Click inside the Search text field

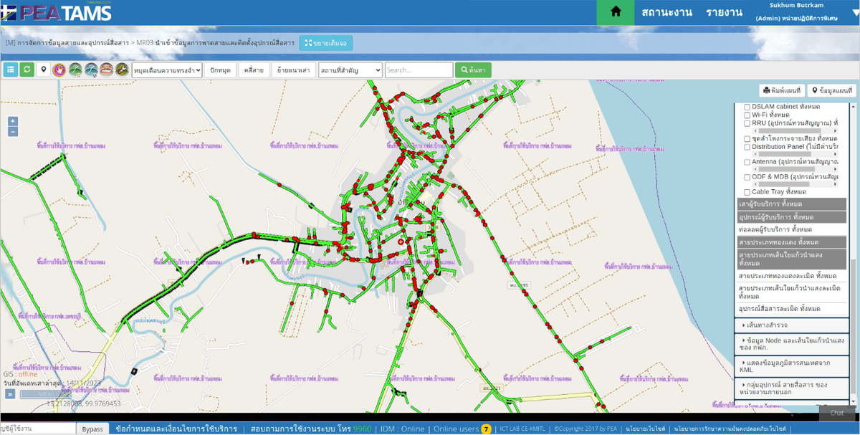point(418,70)
